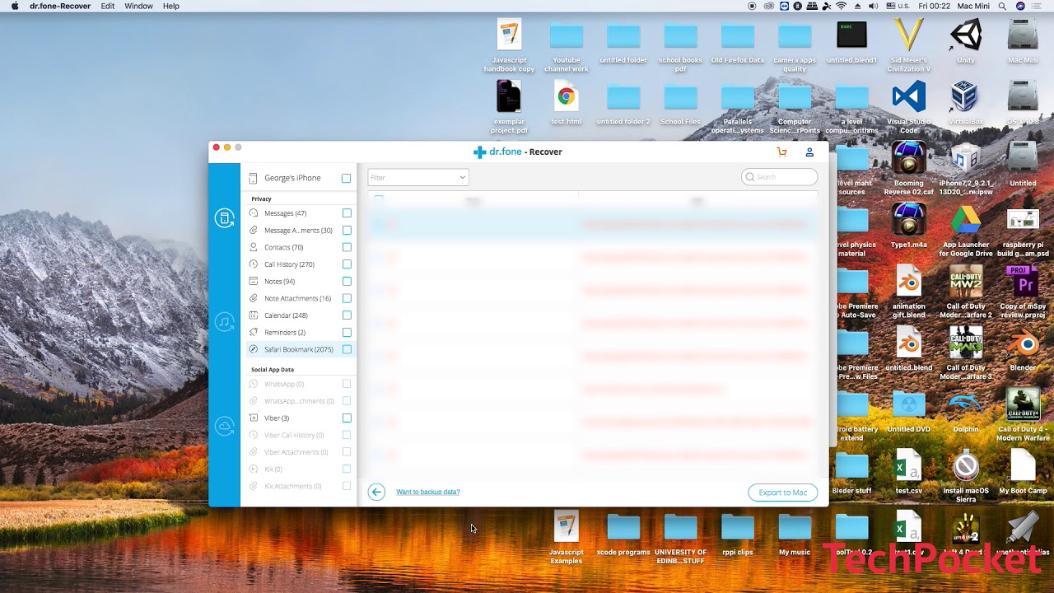Select Viber (3) in the sidebar
The height and width of the screenshot is (593, 1054).
coord(277,418)
